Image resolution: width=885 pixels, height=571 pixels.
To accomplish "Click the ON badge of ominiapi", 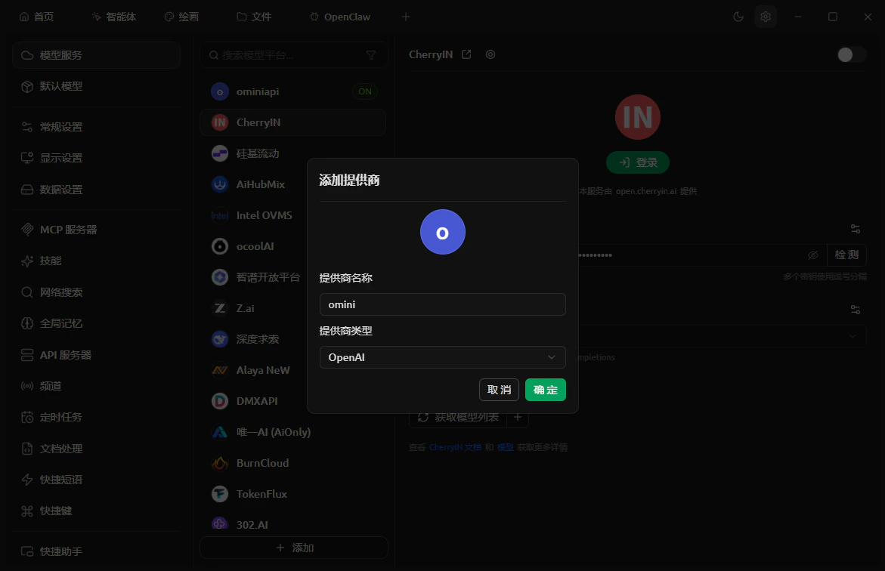I will coord(365,91).
